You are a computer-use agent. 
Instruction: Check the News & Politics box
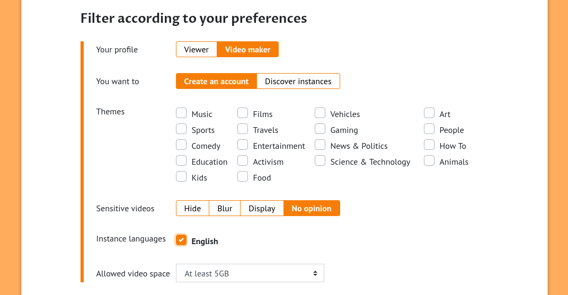pyautogui.click(x=320, y=145)
